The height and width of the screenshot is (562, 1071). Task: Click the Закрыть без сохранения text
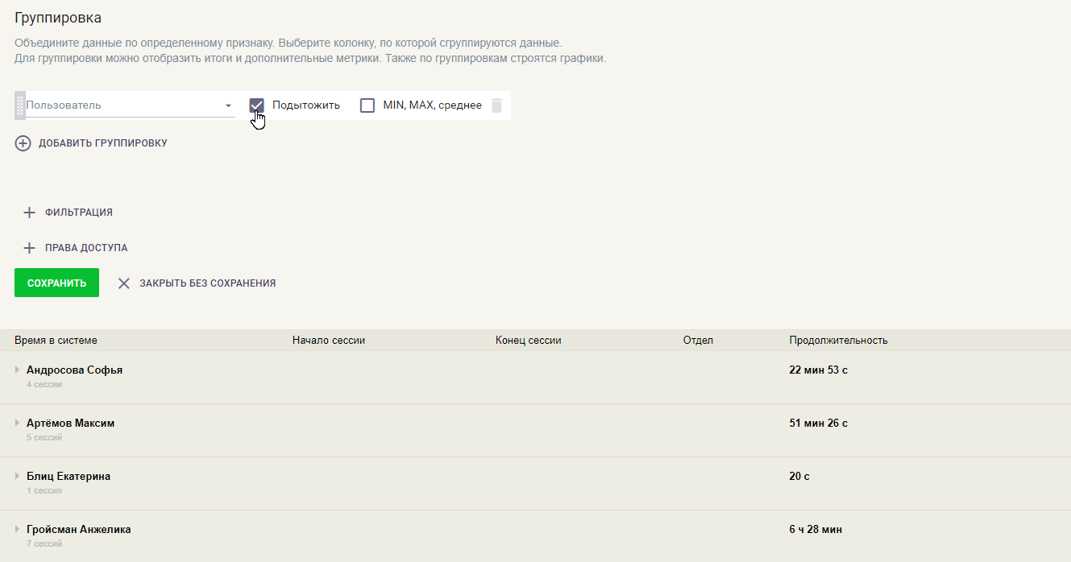coord(207,283)
